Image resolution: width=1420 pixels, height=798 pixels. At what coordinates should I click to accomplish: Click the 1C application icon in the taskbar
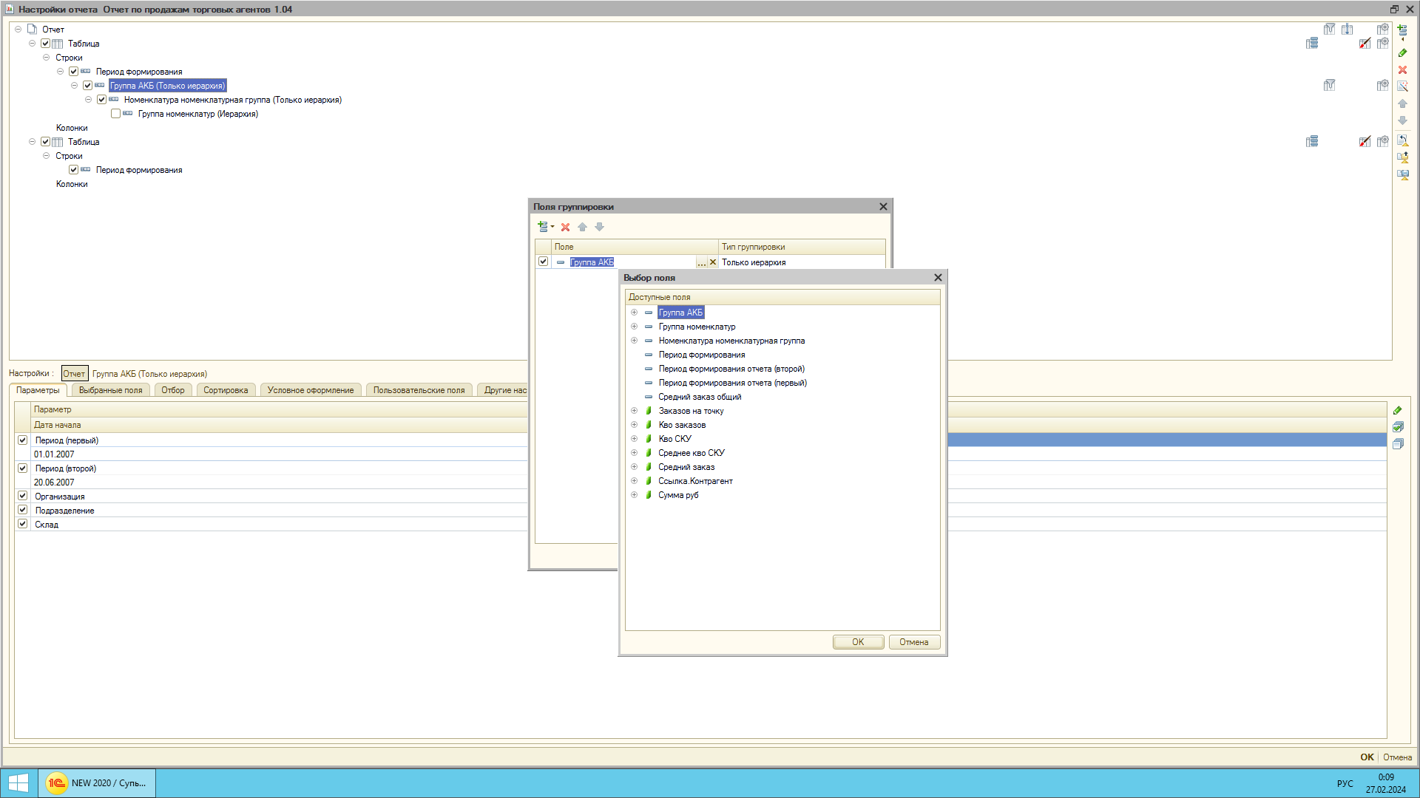coord(56,783)
